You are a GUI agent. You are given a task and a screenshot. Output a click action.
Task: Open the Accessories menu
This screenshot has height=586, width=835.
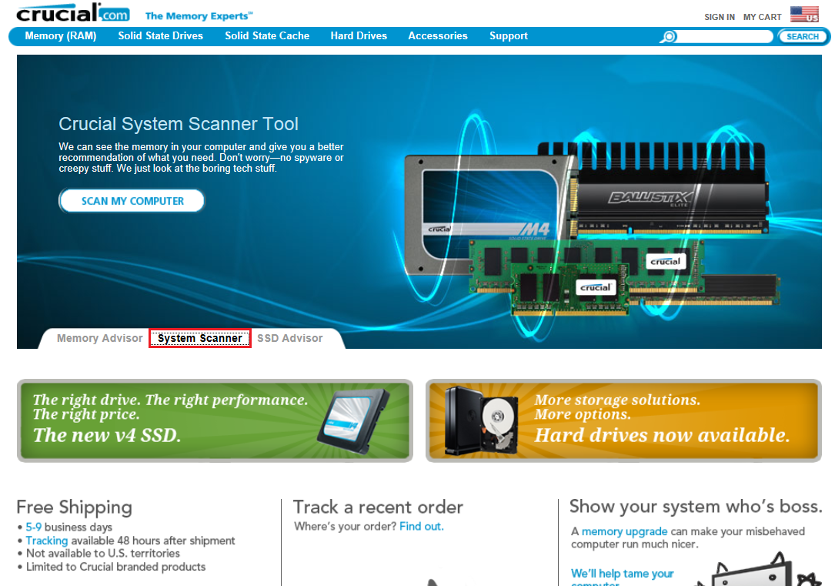point(438,35)
